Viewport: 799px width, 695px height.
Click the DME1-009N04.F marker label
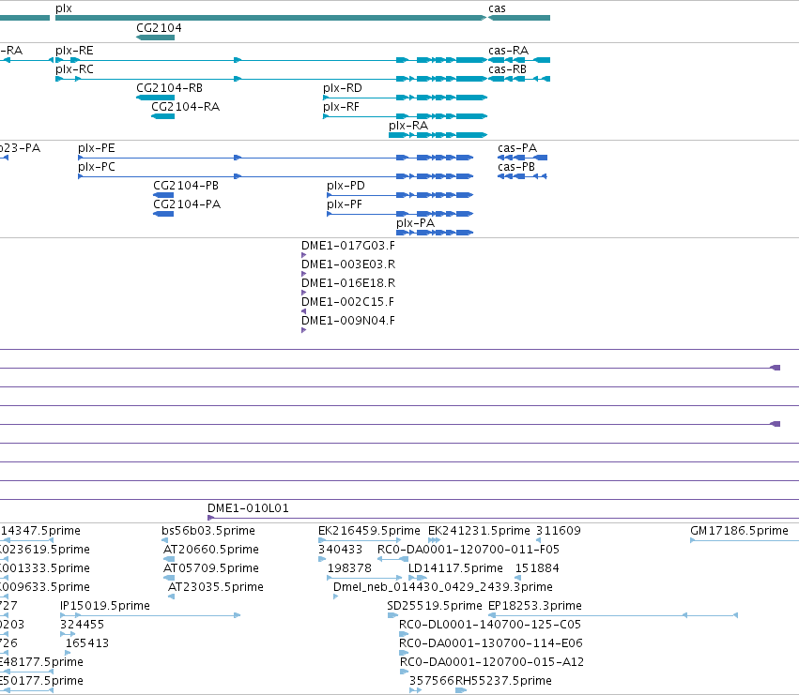coord(348,321)
